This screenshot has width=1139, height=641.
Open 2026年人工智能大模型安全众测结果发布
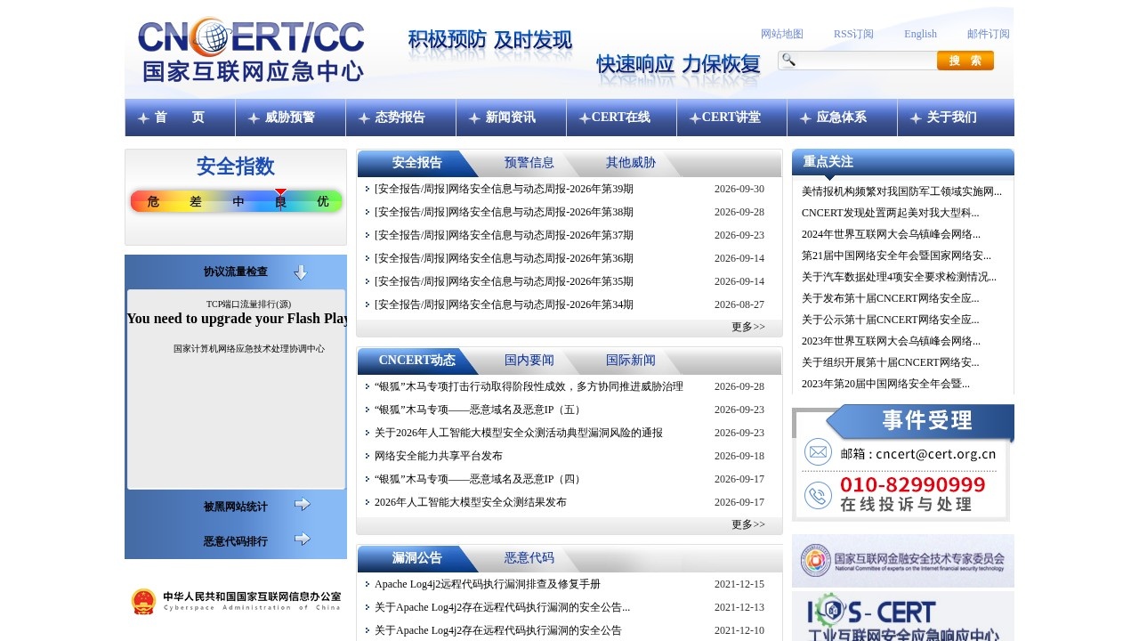(471, 502)
